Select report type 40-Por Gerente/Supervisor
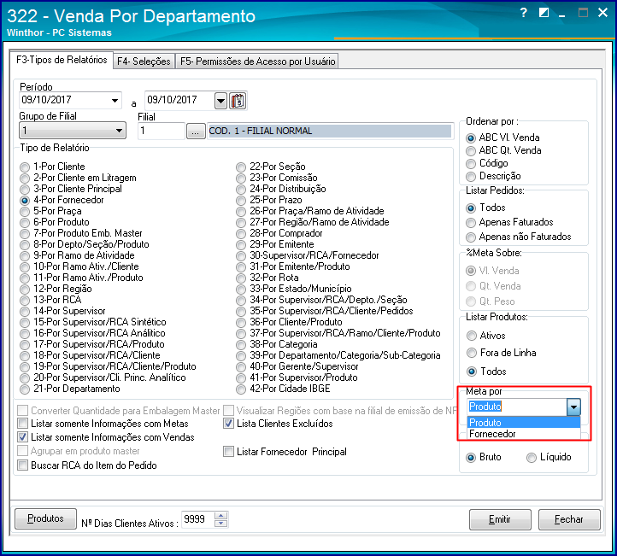This screenshot has width=617, height=556. [297, 367]
